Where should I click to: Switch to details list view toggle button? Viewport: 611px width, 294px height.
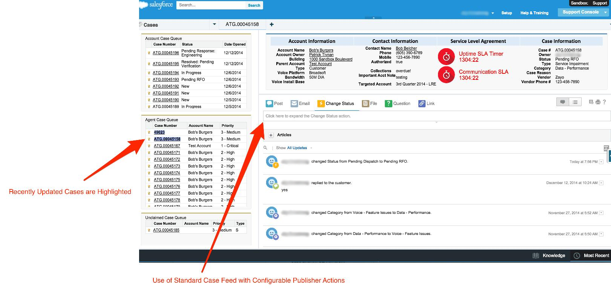pyautogui.click(x=575, y=102)
